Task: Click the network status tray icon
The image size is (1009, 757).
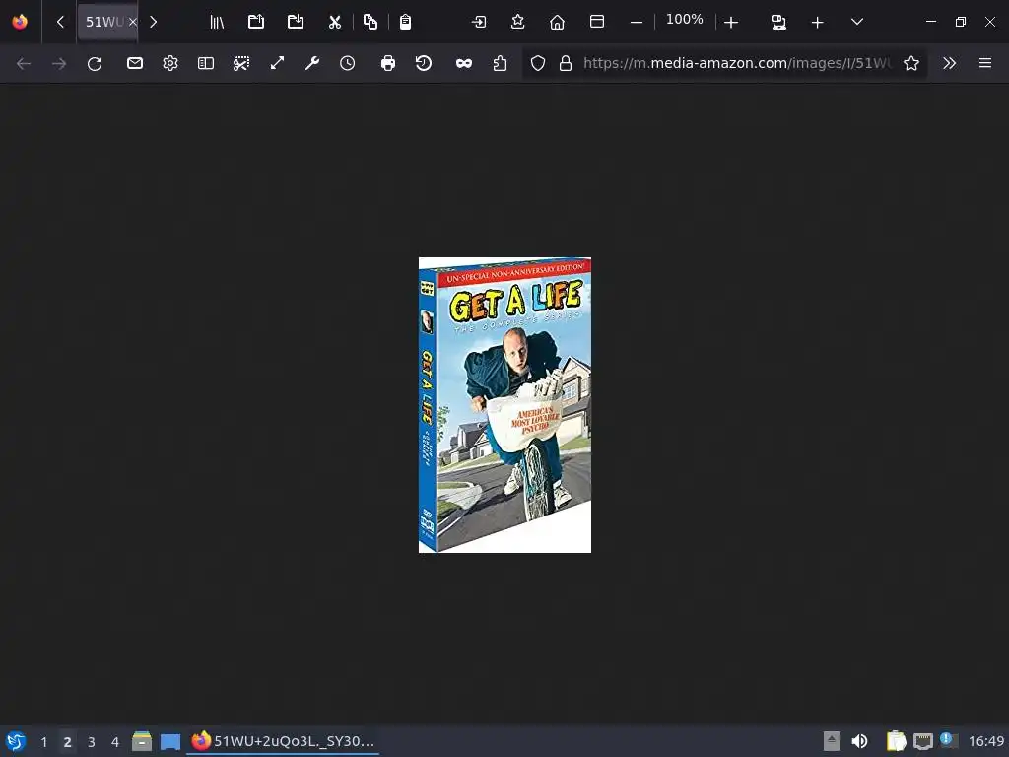Action: tap(923, 741)
